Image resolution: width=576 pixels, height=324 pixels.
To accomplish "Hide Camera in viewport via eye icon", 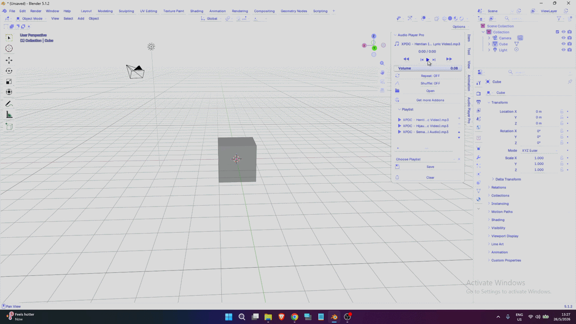I will (x=563, y=38).
